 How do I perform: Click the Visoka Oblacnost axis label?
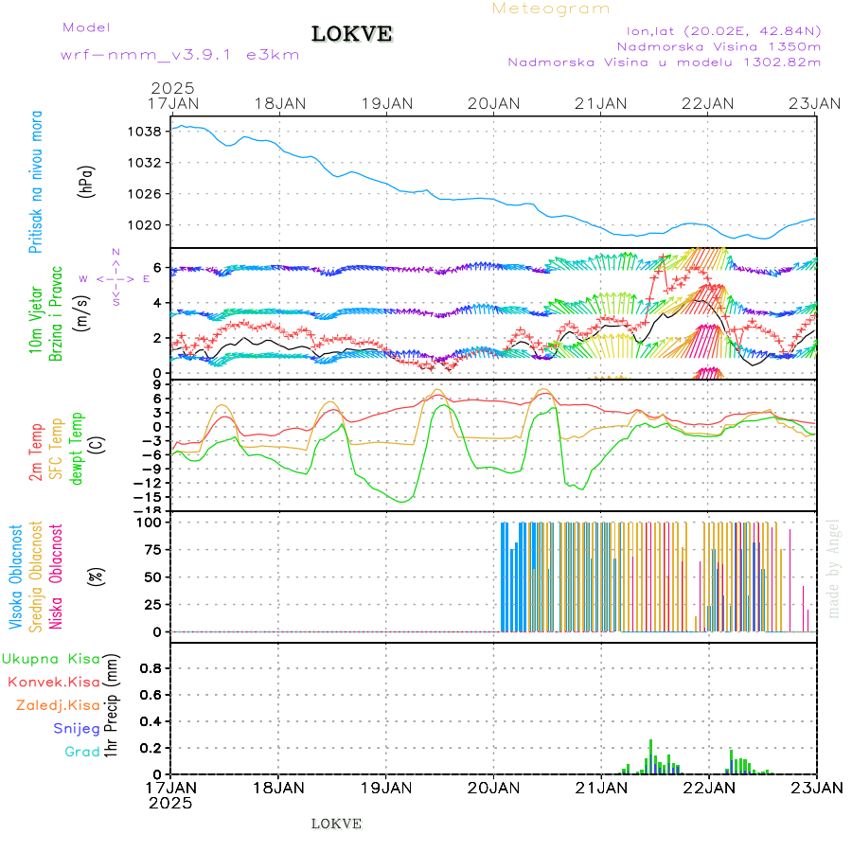point(17,577)
